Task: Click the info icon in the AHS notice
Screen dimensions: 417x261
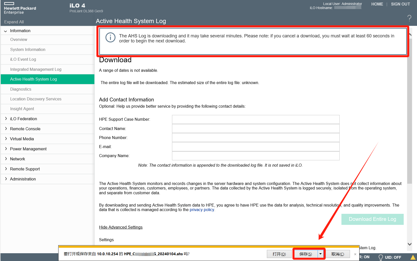Action: coord(110,38)
